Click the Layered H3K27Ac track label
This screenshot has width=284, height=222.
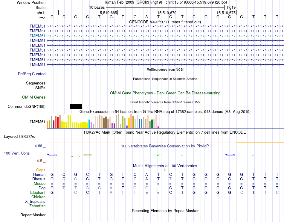(x=19, y=137)
